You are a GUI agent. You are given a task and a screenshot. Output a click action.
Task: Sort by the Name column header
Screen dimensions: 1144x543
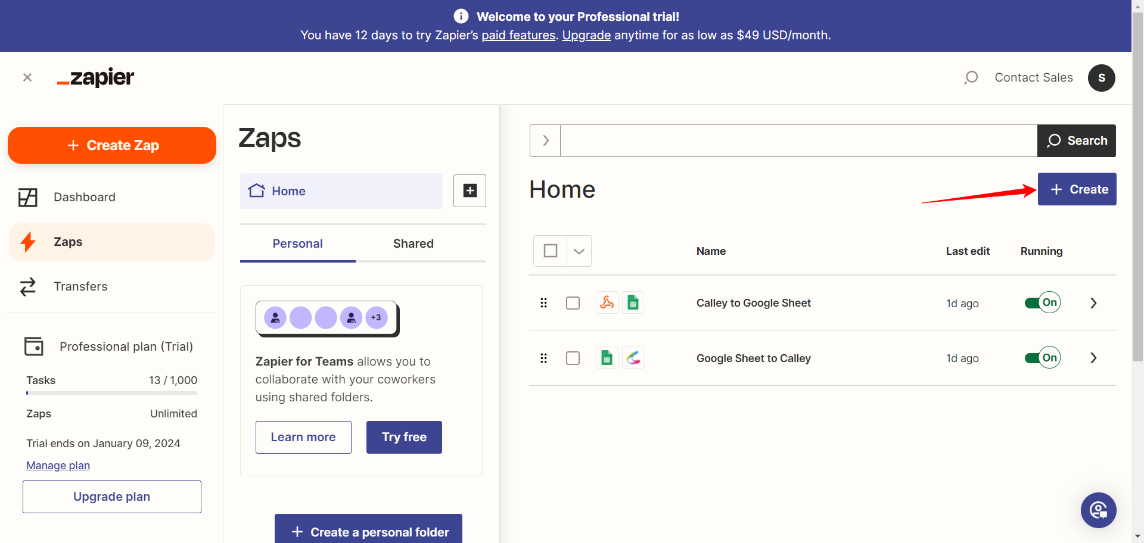click(x=711, y=251)
